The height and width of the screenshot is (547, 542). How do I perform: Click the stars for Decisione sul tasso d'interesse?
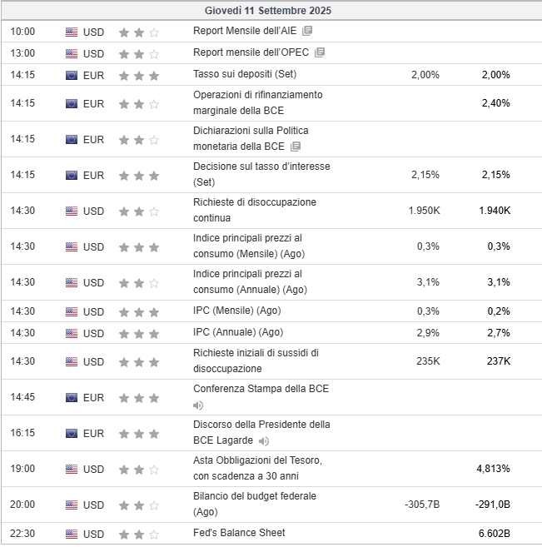point(138,176)
